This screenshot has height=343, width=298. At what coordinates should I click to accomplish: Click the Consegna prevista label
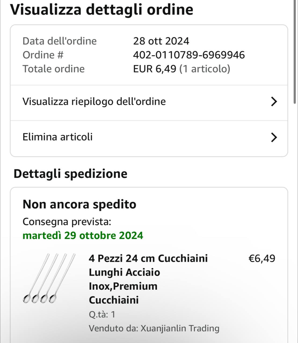pos(67,222)
